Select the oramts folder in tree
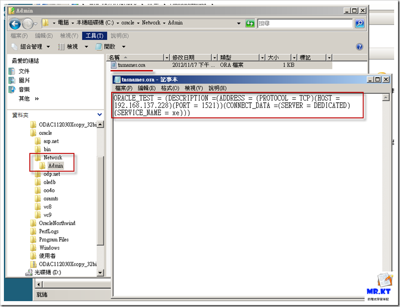The image size is (400, 307). click(x=51, y=198)
